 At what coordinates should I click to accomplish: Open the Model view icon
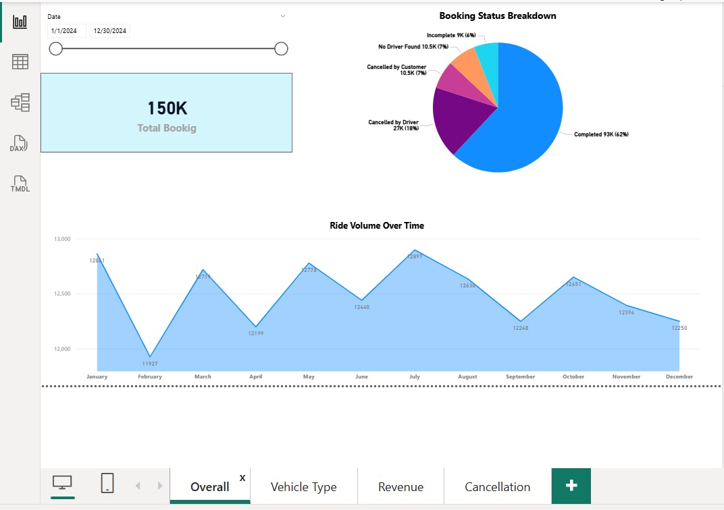pyautogui.click(x=20, y=102)
